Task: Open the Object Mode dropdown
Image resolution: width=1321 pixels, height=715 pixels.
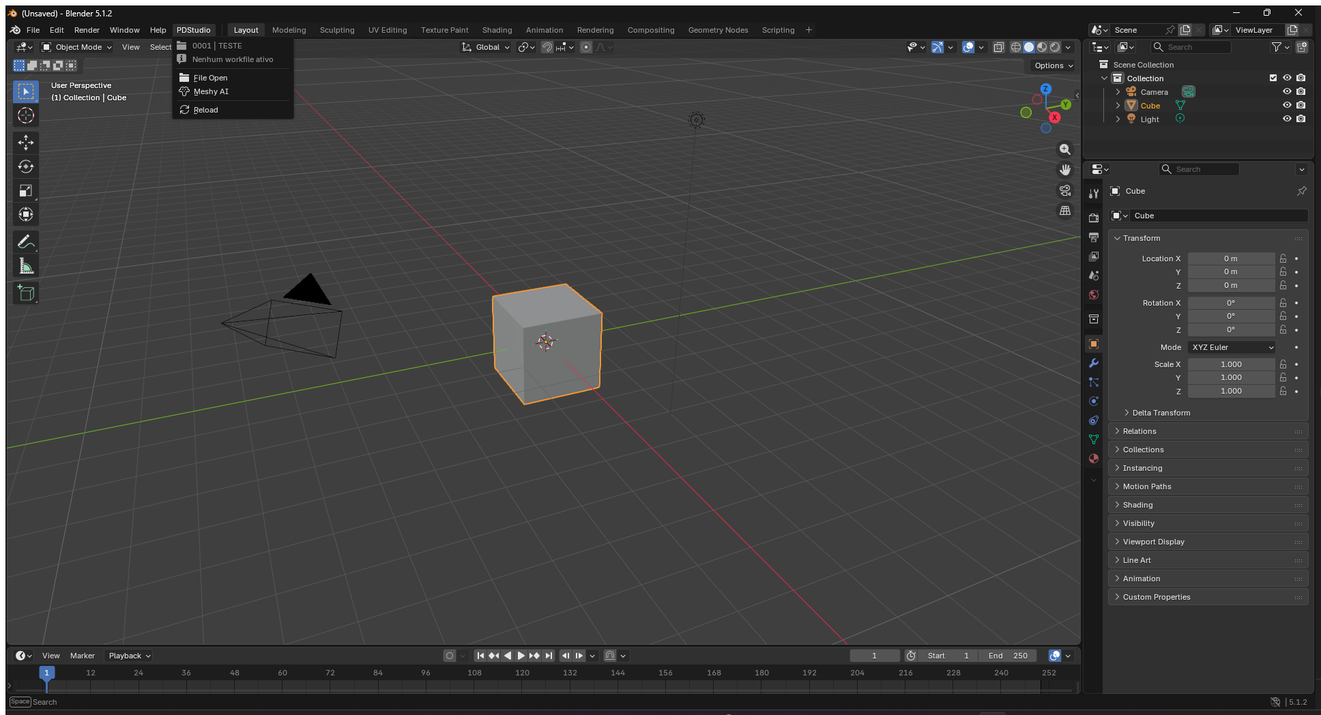Action: [76, 47]
